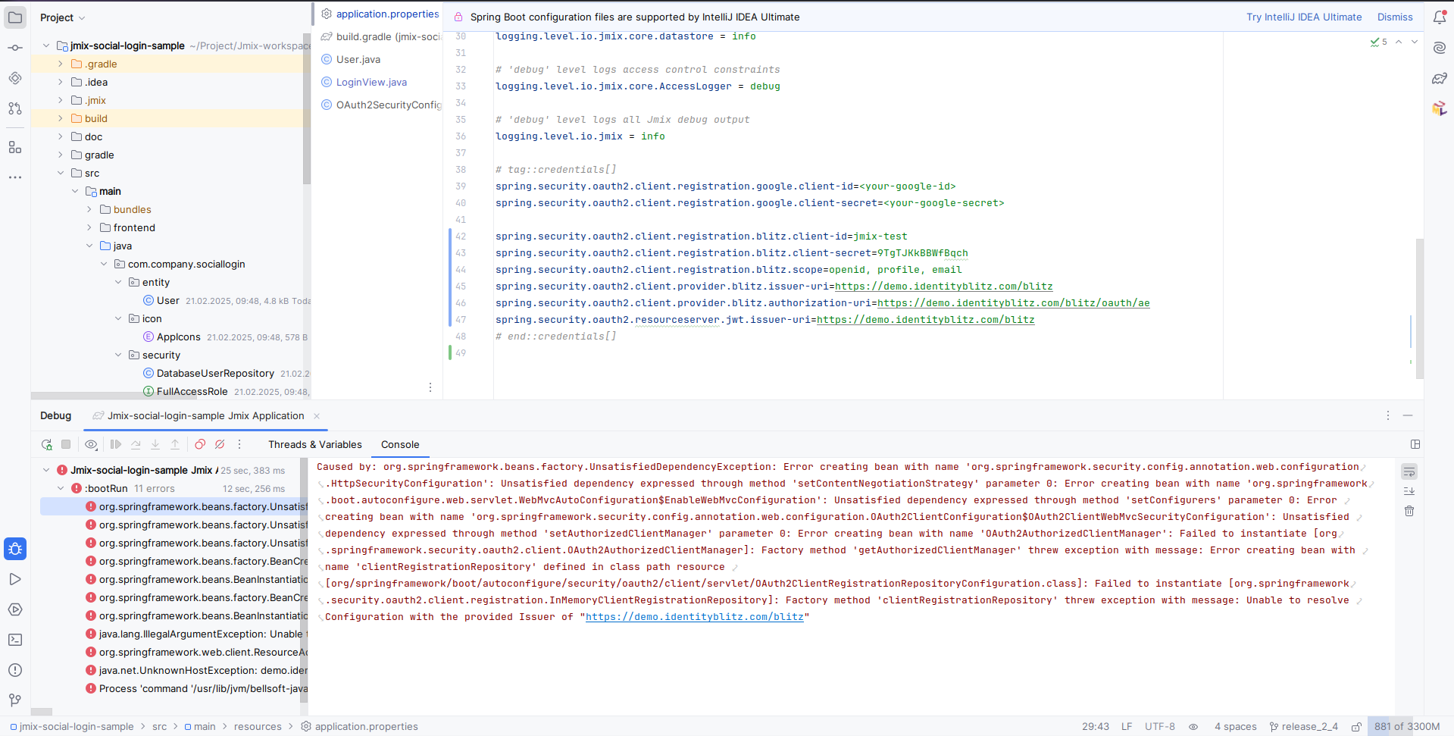The width and height of the screenshot is (1454, 736).
Task: Collapse the :bootRun errors node
Action: [x=61, y=489]
